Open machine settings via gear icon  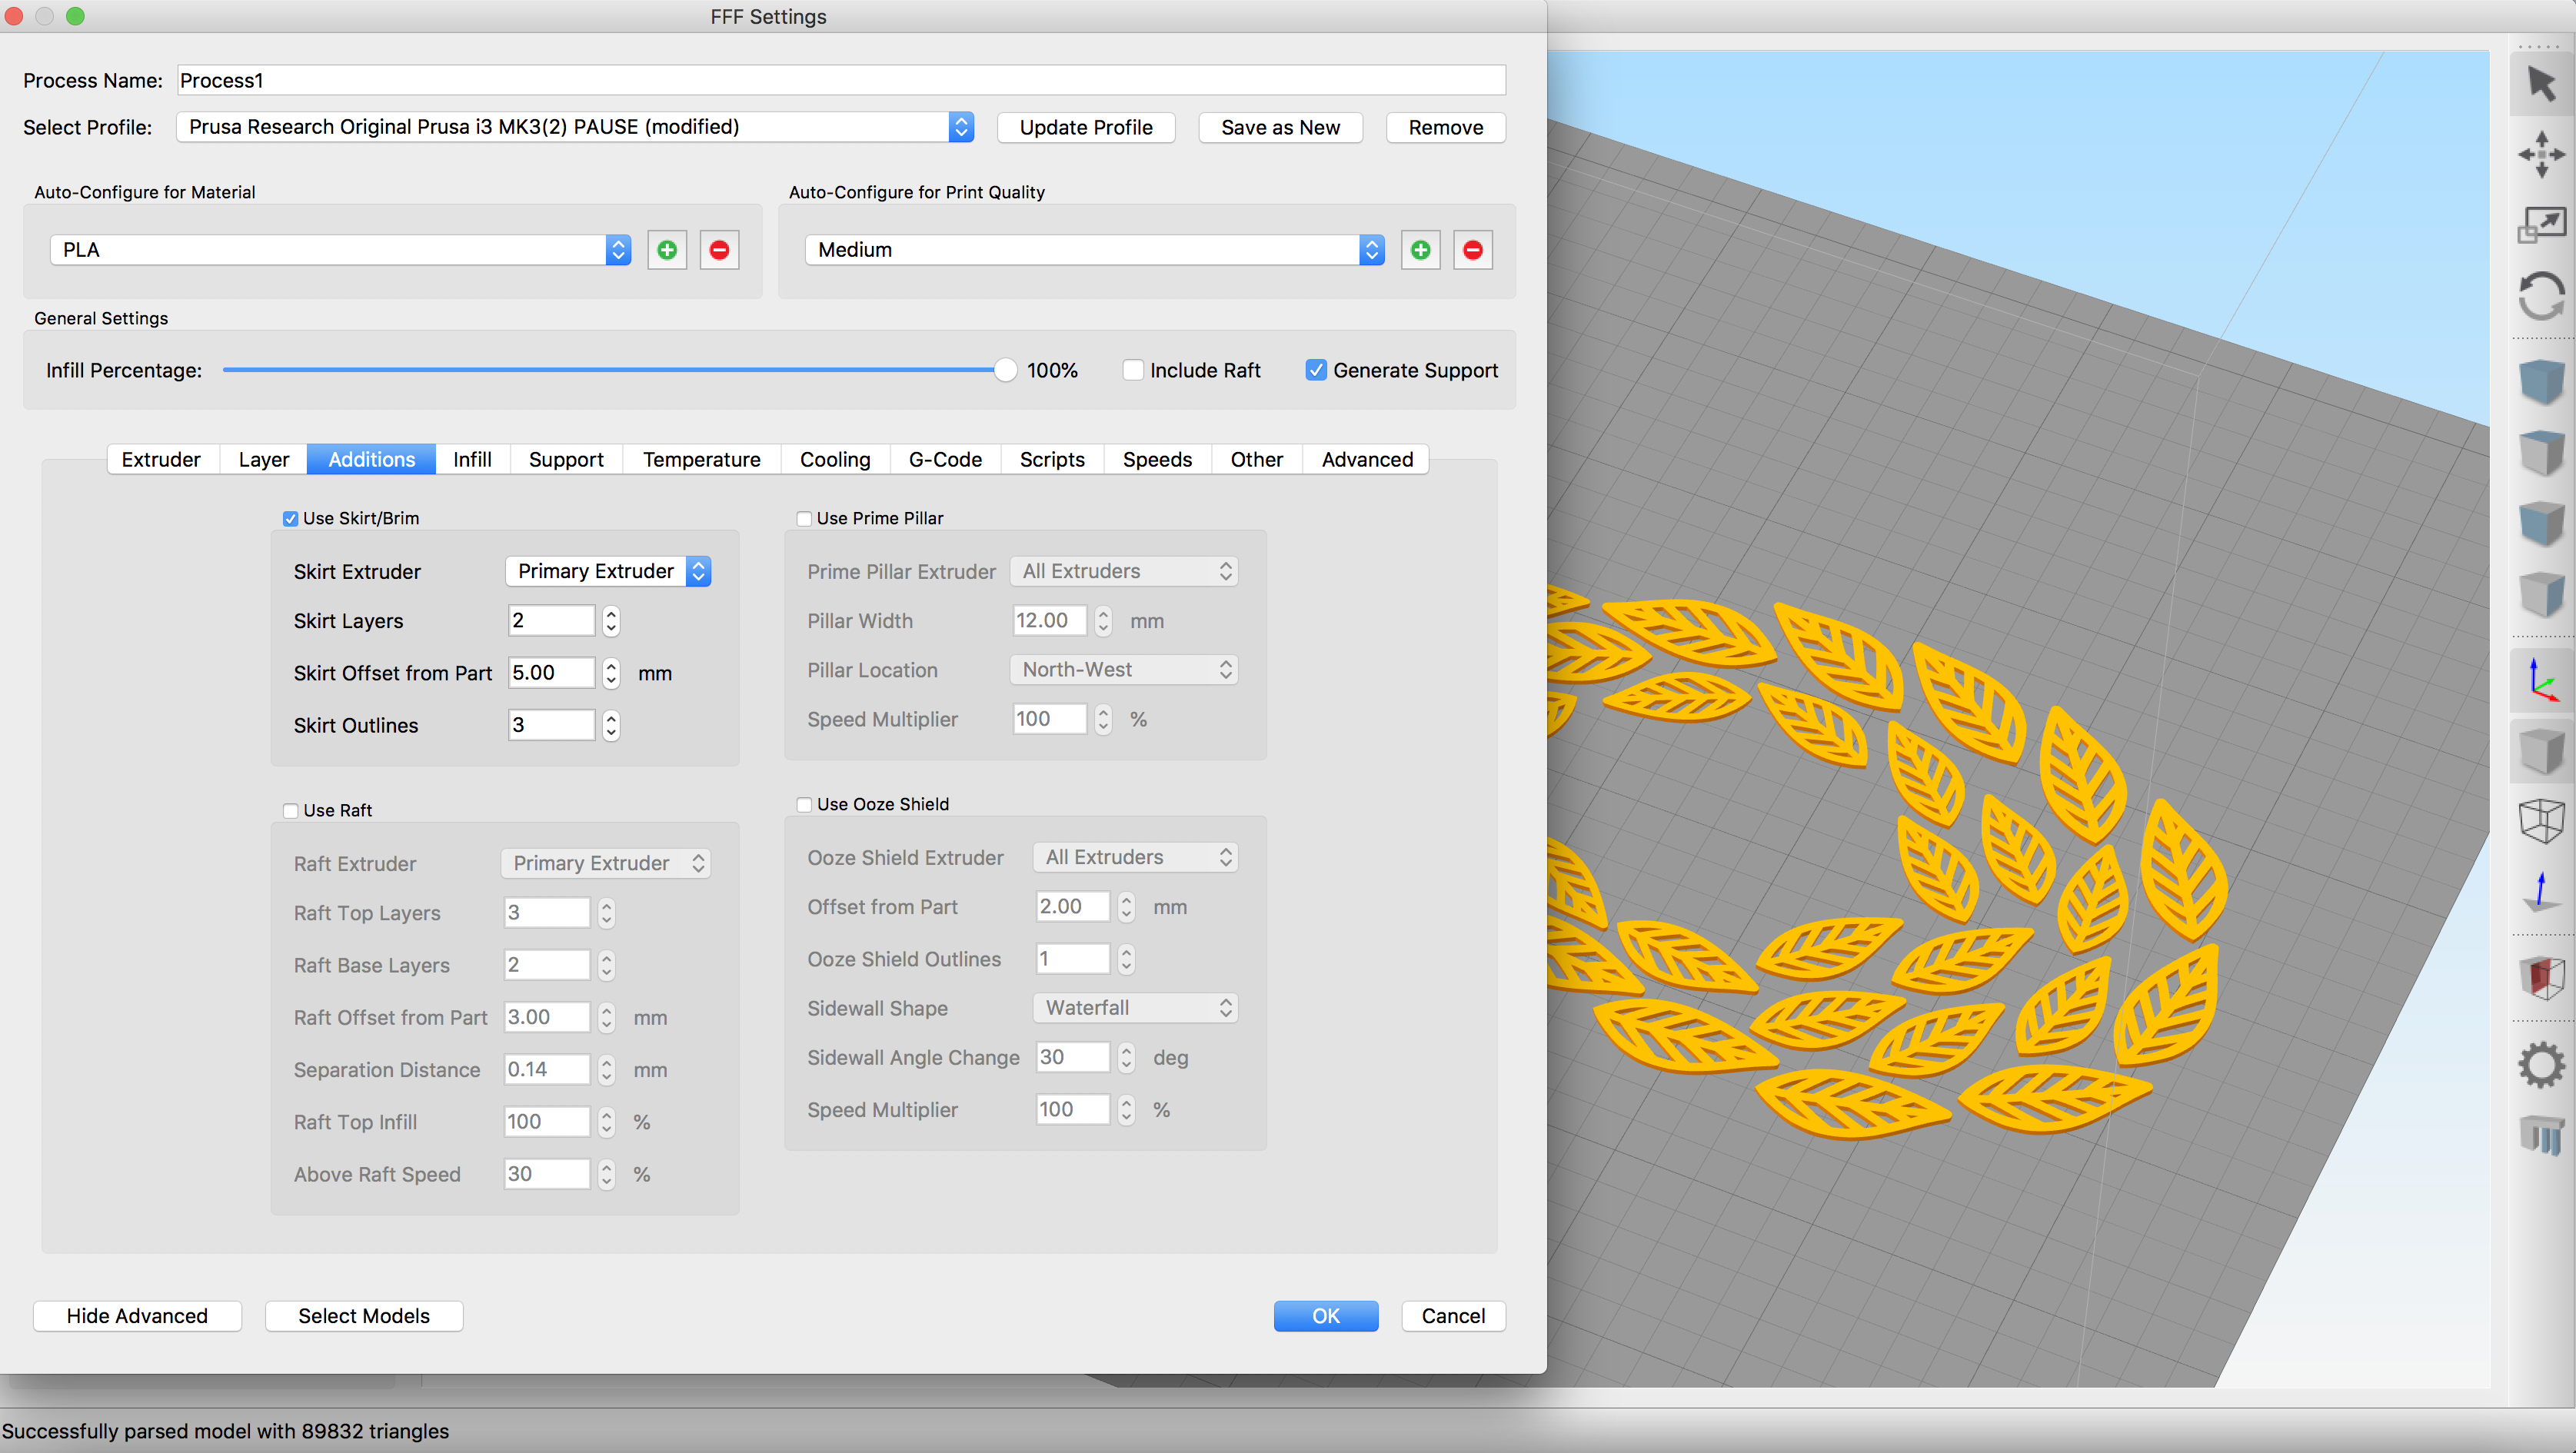[x=2543, y=1063]
